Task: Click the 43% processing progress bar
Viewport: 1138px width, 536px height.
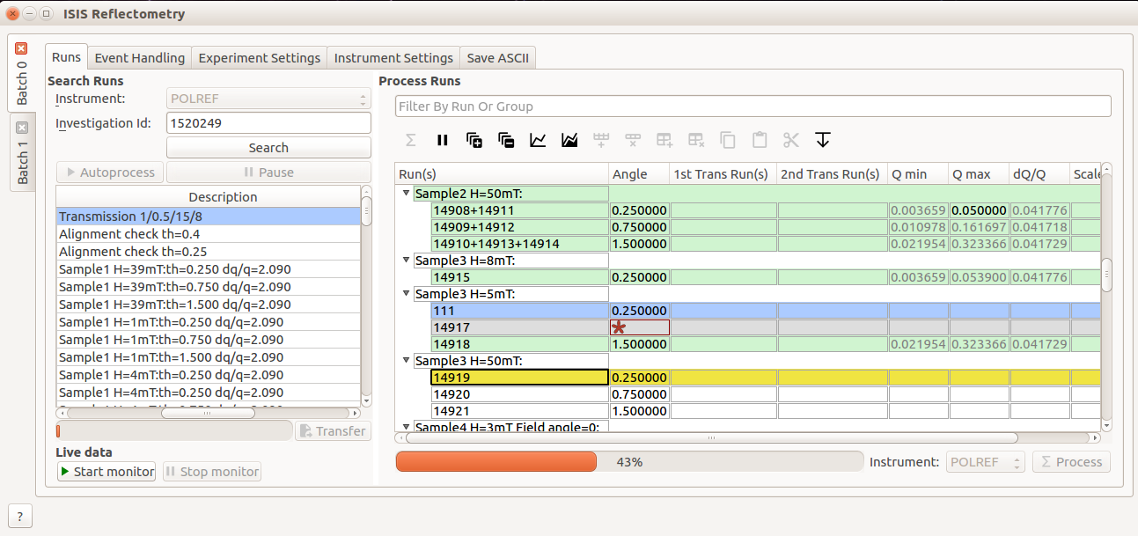Action: (x=628, y=462)
